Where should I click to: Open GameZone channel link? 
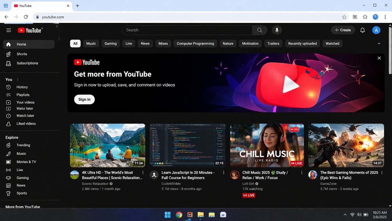328,184
